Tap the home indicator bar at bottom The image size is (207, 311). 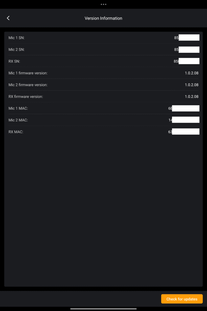point(103,309)
